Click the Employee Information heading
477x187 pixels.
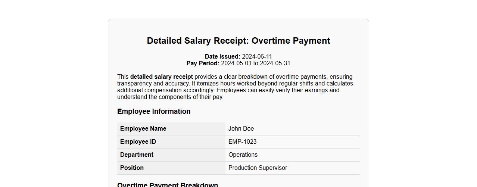154,112
